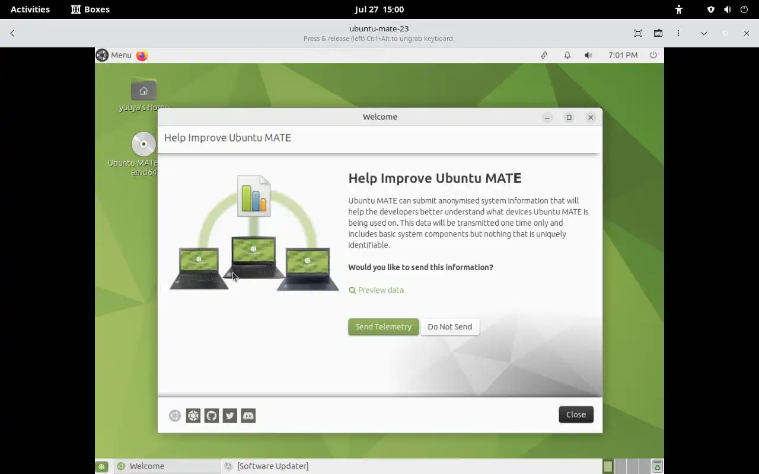Open the Ubuntu MATE website icon
Image resolution: width=759 pixels, height=474 pixels.
175,416
